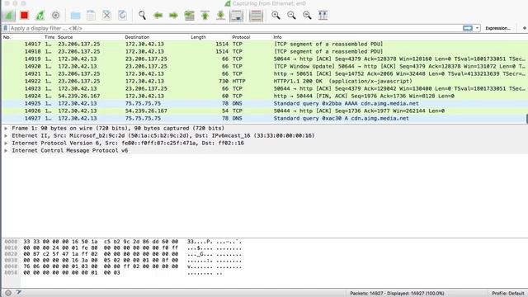This screenshot has width=528, height=297.
Task: Select packet 14922 HTTP 200 OK row
Action: click(x=264, y=81)
